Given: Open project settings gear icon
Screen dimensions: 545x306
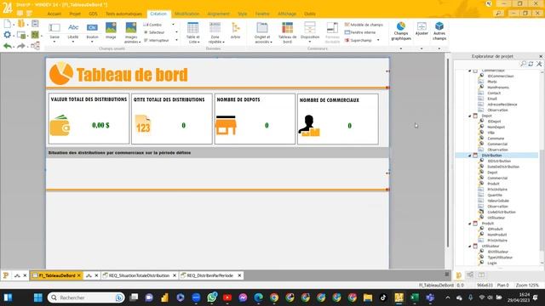Looking at the screenshot, I should pos(8,35).
